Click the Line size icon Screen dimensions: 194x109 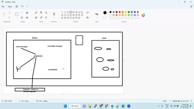pyautogui.click(x=97, y=14)
